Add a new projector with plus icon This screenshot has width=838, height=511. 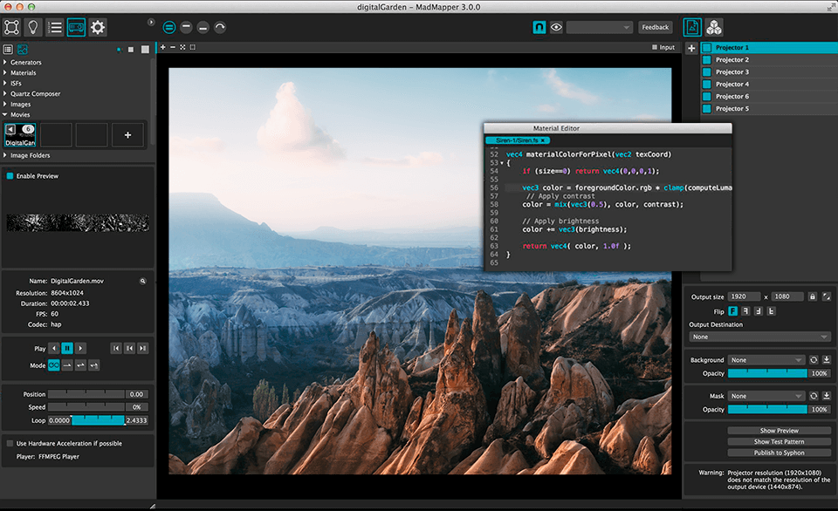(691, 48)
